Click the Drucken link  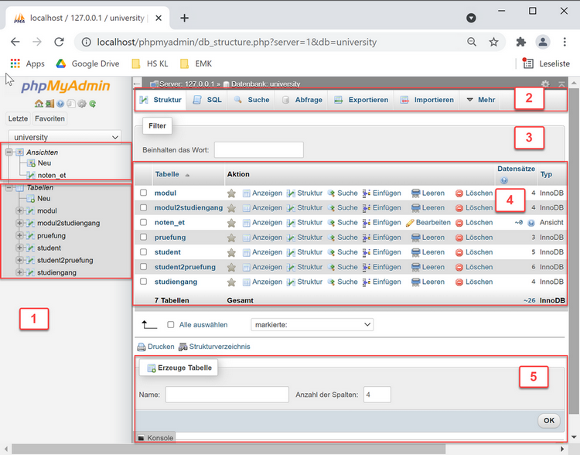tap(155, 347)
